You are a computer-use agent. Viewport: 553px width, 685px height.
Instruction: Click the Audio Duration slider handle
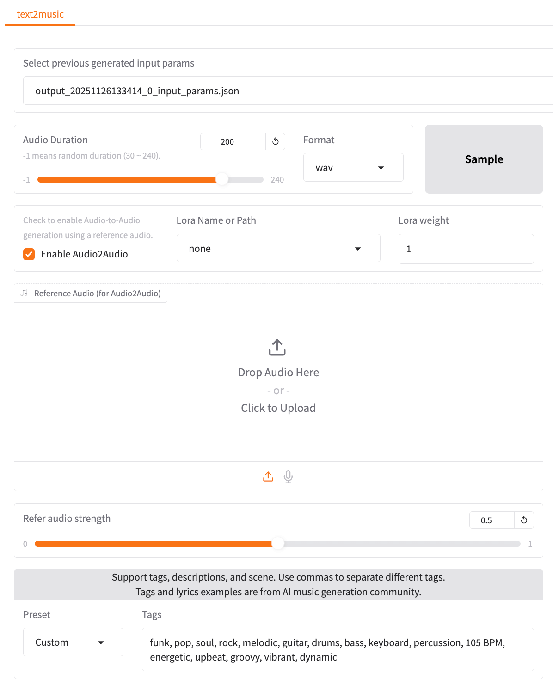click(222, 179)
